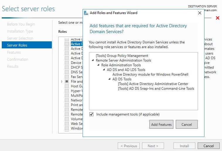The height and width of the screenshot is (151, 222).
Task: Toggle Include management tools checkbox
Action: coord(91,114)
